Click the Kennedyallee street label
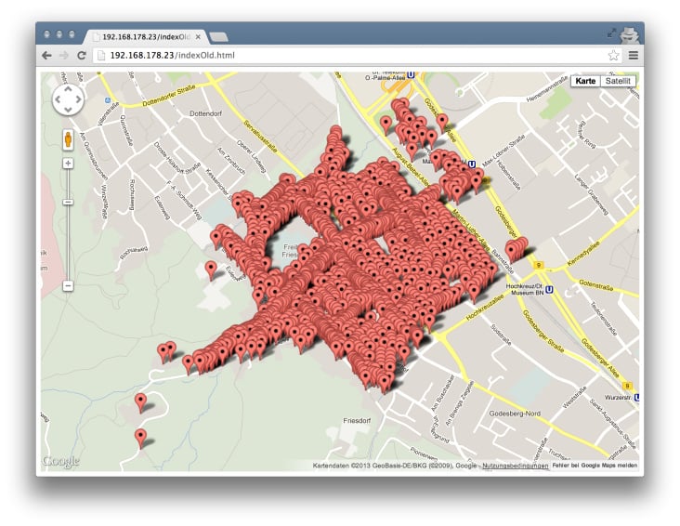 click(x=583, y=254)
